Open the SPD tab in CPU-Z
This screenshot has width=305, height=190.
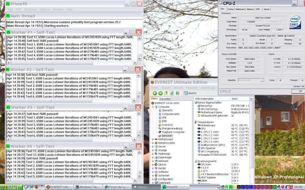(258, 9)
